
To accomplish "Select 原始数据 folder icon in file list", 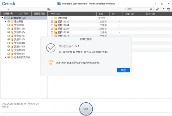I will 56,18.
